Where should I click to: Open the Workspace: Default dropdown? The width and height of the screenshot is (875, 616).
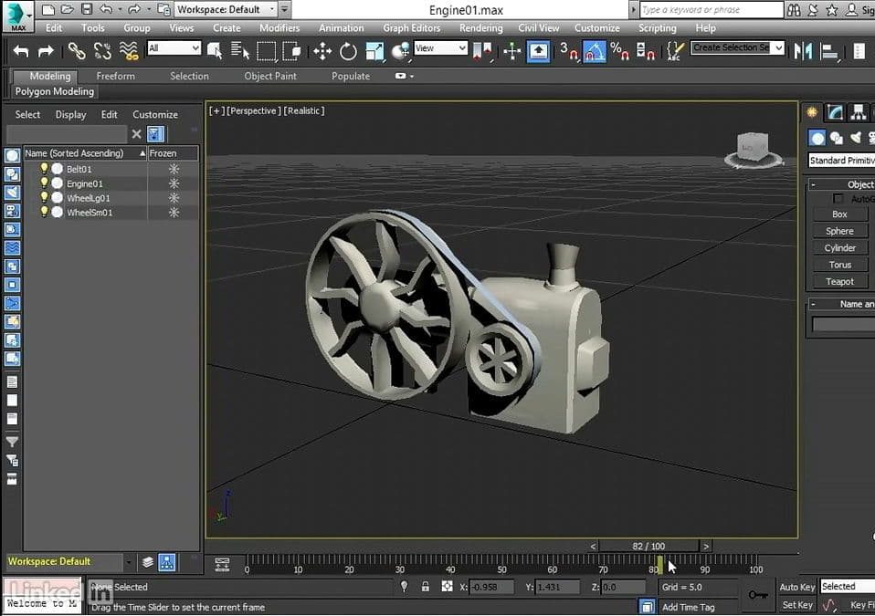point(226,10)
